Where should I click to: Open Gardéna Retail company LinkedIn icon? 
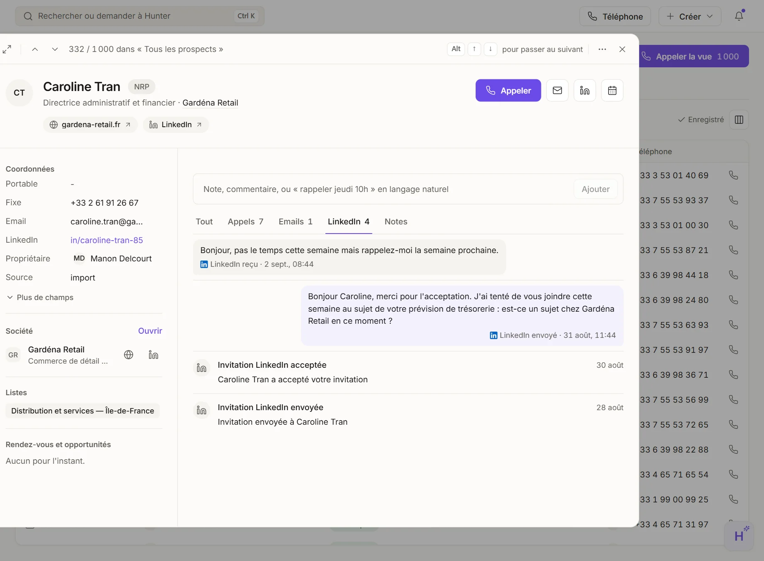tap(154, 355)
